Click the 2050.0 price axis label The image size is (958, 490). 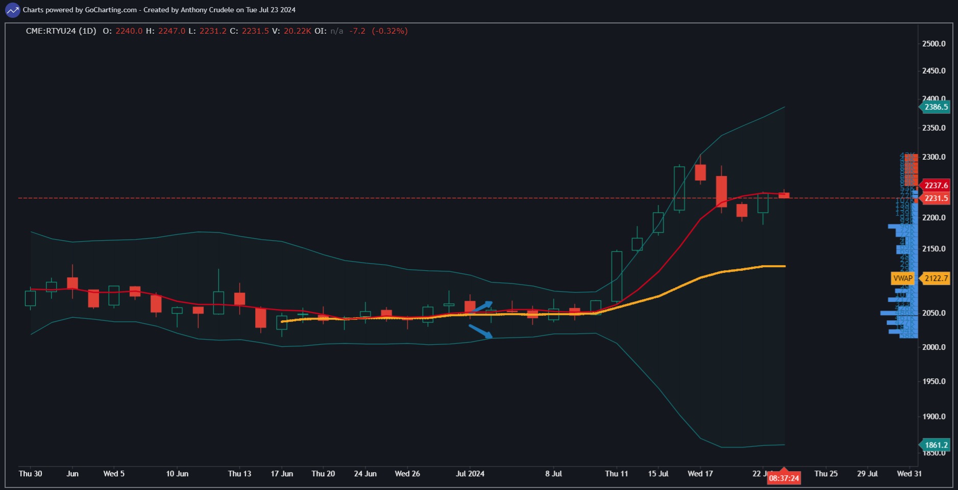pos(934,313)
